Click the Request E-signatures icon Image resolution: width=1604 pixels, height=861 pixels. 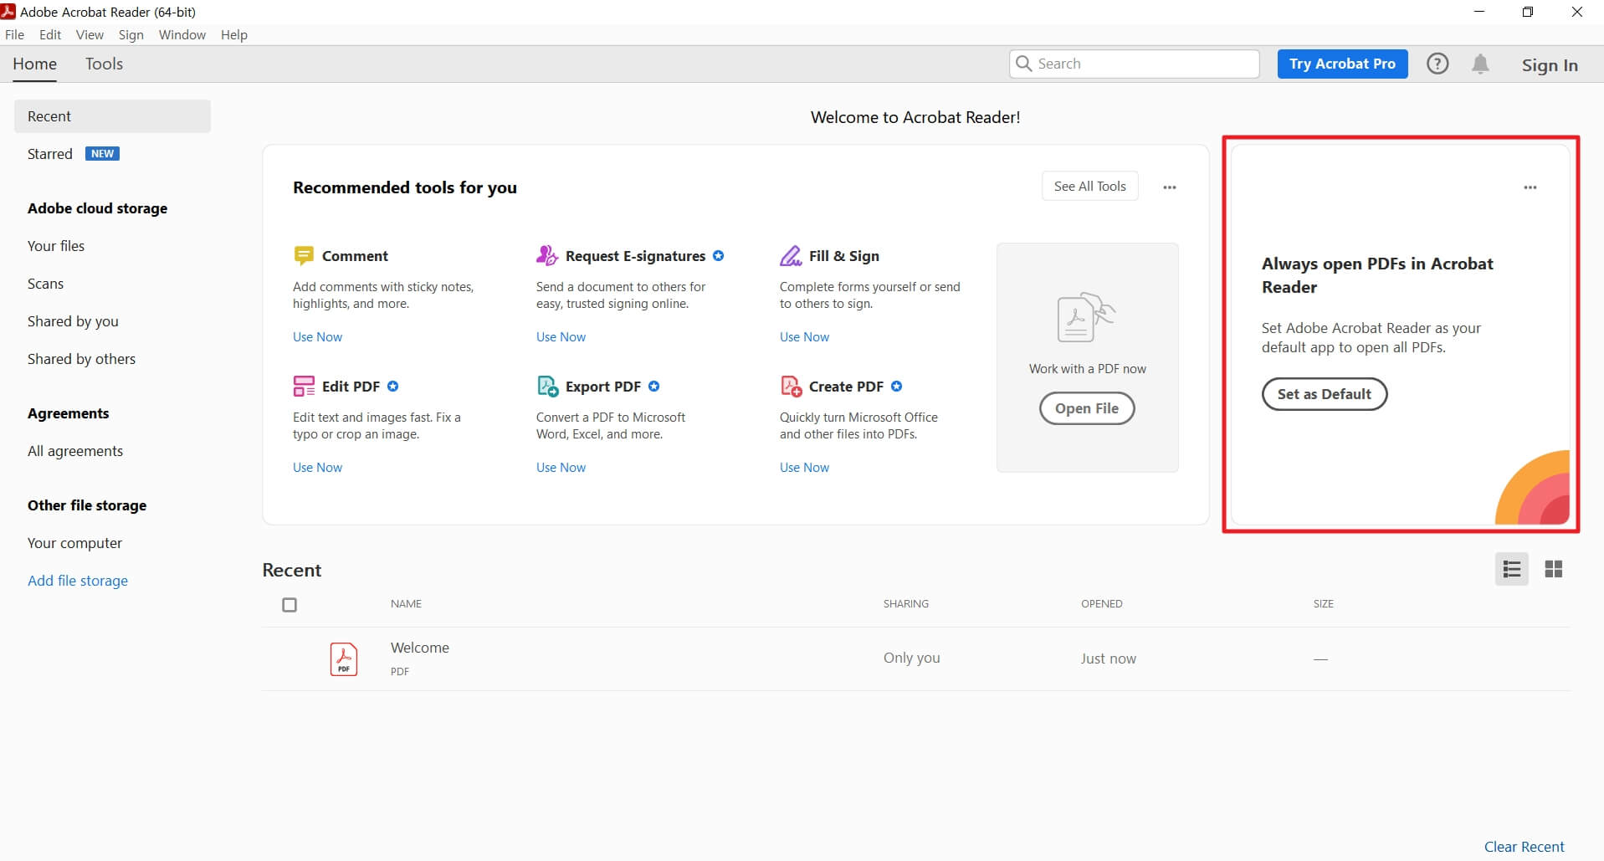click(546, 255)
